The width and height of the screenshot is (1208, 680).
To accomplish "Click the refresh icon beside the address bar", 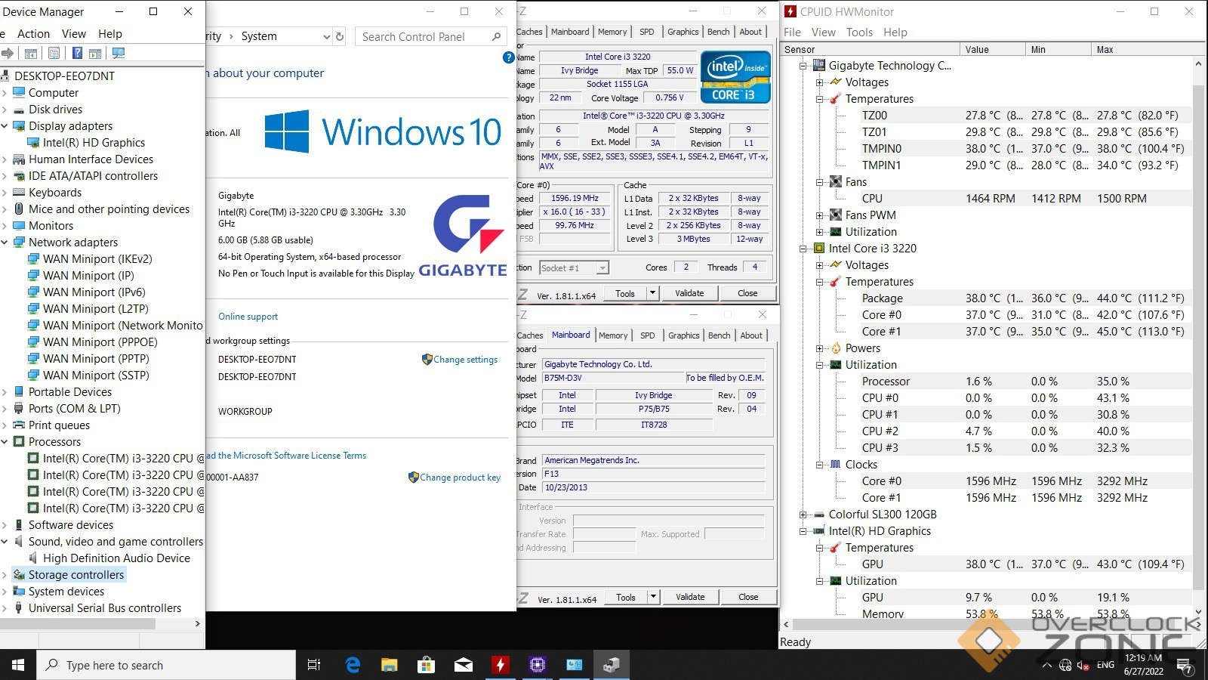I will (x=340, y=36).
